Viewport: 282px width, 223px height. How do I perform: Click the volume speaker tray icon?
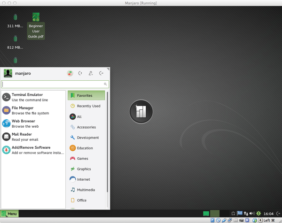tap(252, 213)
